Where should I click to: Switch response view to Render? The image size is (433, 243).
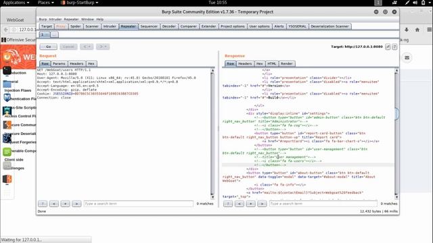(287, 63)
